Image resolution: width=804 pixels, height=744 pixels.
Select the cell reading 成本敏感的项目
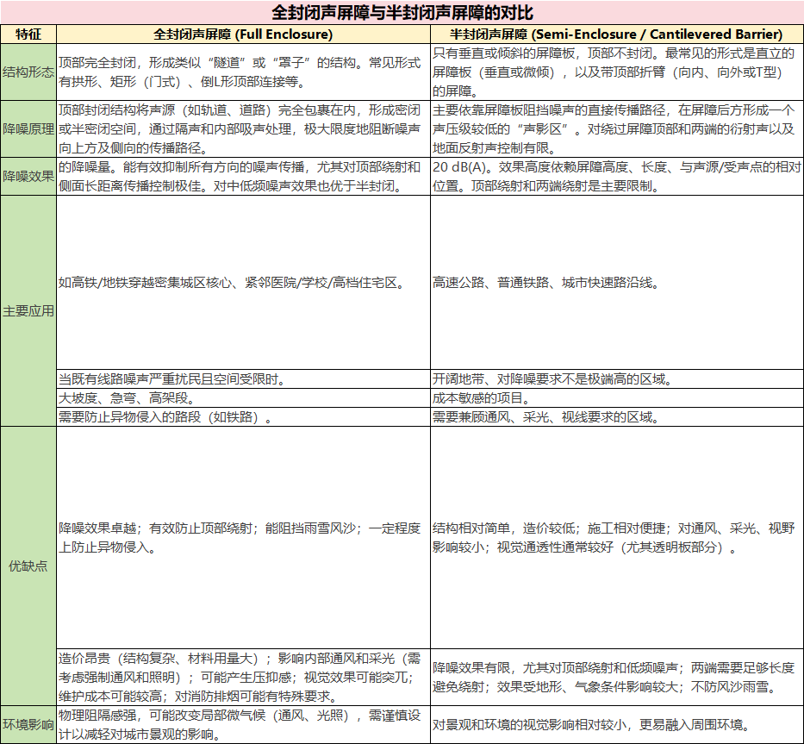coord(615,397)
